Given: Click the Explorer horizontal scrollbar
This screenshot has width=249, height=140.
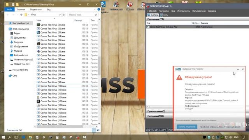Looking at the screenshot, I should [60, 127].
